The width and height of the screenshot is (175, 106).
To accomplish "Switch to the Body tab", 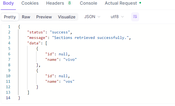I will pos(8,3).
